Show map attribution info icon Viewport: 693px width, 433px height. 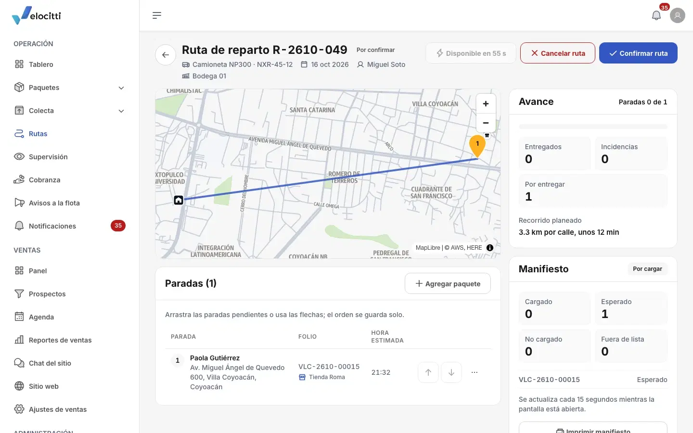(x=490, y=248)
